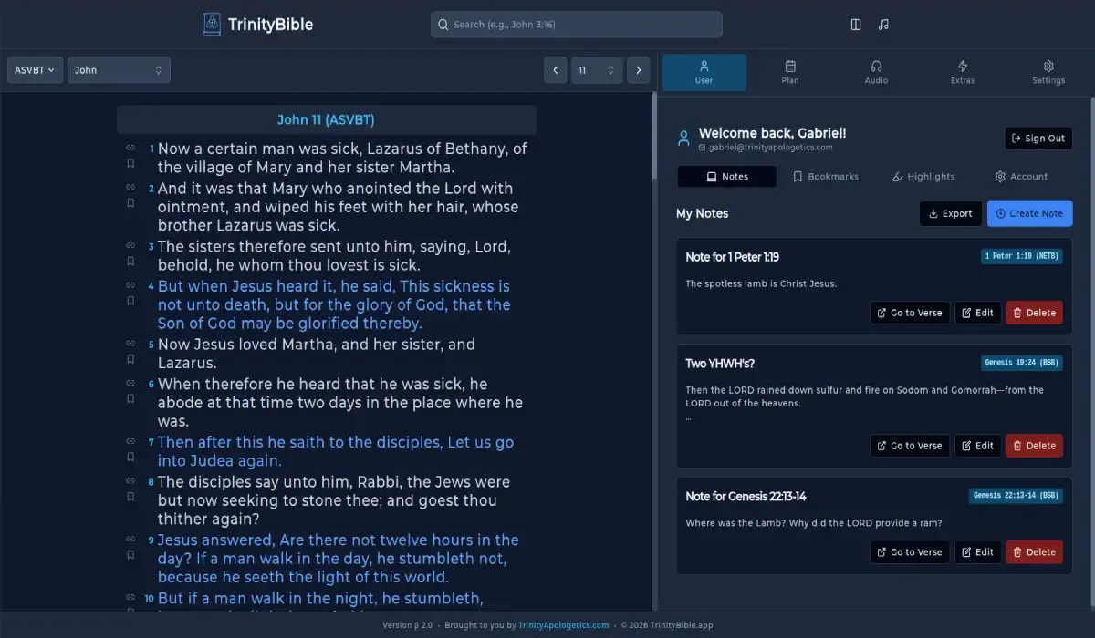Toggle the bookmark on verse 2

[x=130, y=203]
